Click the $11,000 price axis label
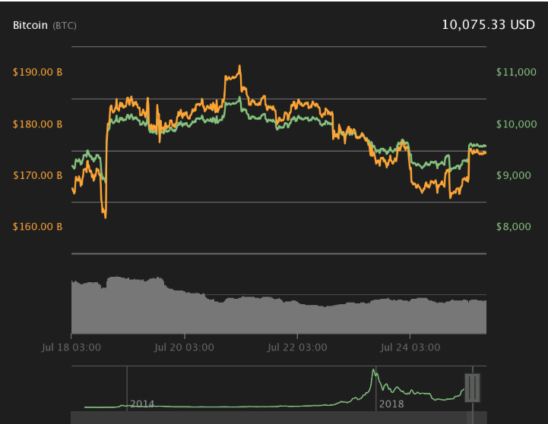Image resolution: width=548 pixels, height=424 pixels. [x=516, y=72]
